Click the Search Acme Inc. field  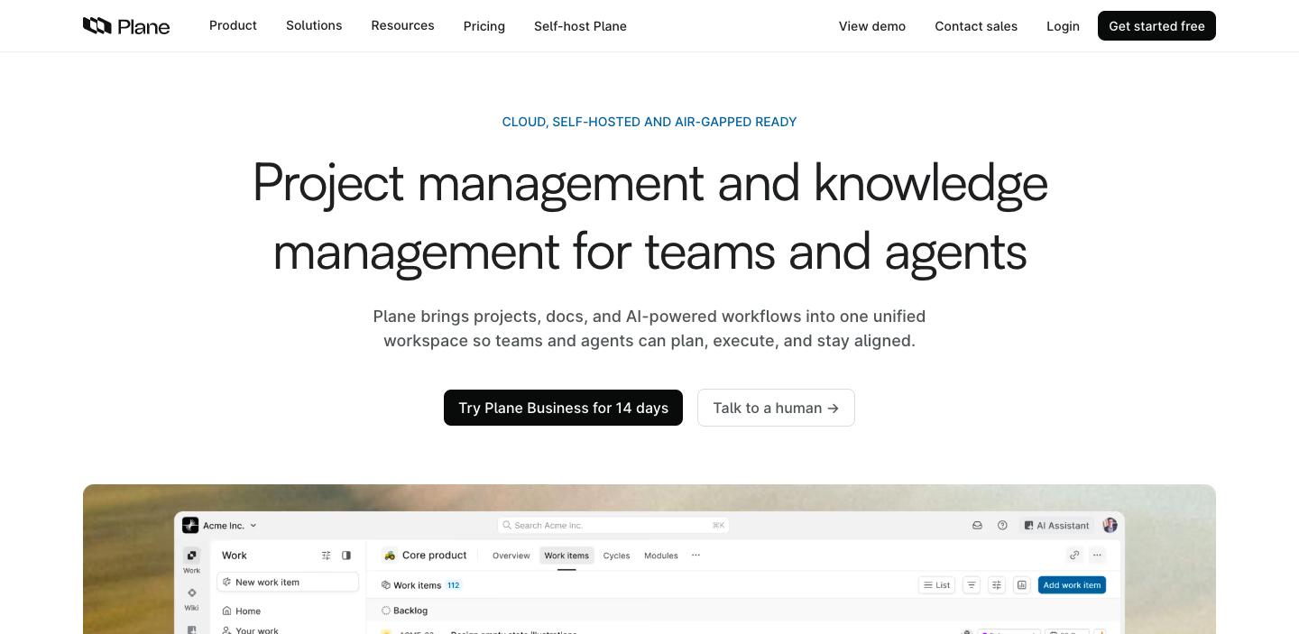(x=613, y=525)
